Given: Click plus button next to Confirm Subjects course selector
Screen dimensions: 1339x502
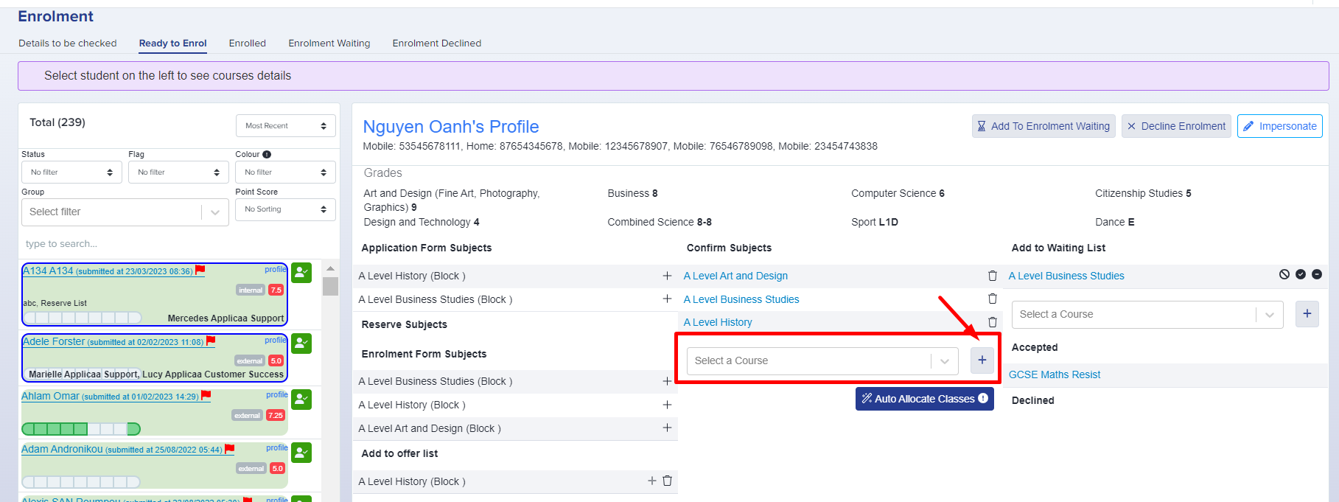Looking at the screenshot, I should point(982,360).
